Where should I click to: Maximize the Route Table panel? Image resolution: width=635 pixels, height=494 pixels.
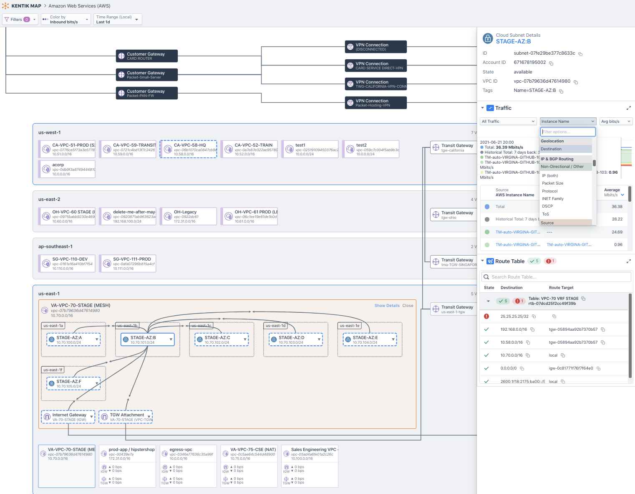[x=629, y=261]
